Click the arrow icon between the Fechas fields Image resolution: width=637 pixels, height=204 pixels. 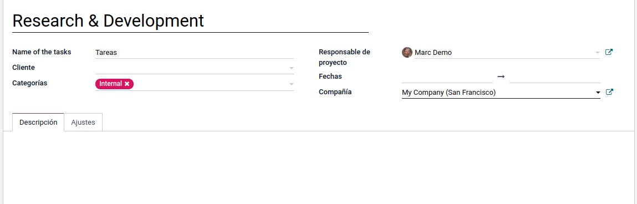pyautogui.click(x=501, y=76)
